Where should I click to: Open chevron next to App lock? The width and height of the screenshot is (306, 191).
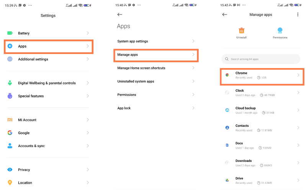pyautogui.click(x=193, y=108)
